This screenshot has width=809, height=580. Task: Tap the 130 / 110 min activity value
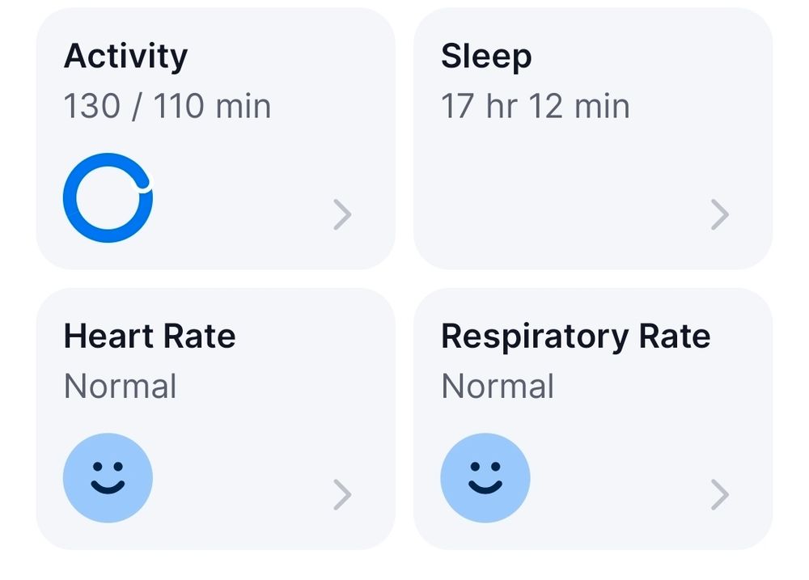coord(167,106)
